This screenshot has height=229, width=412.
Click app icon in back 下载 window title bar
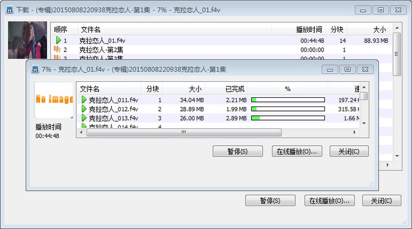10,10
